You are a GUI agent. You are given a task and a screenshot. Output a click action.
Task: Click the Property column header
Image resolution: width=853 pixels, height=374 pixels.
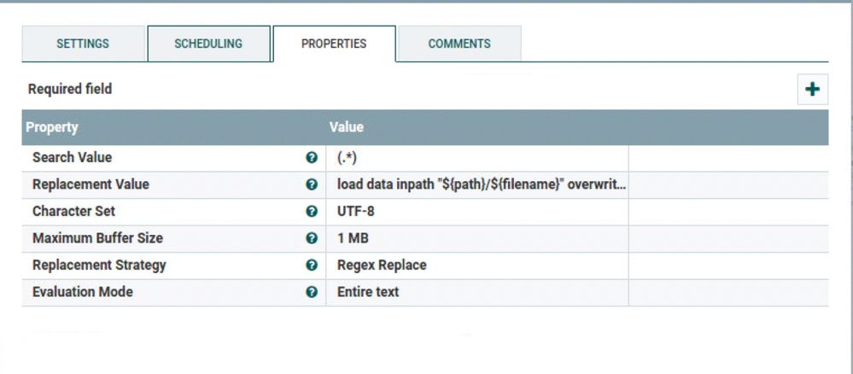pyautogui.click(x=52, y=127)
